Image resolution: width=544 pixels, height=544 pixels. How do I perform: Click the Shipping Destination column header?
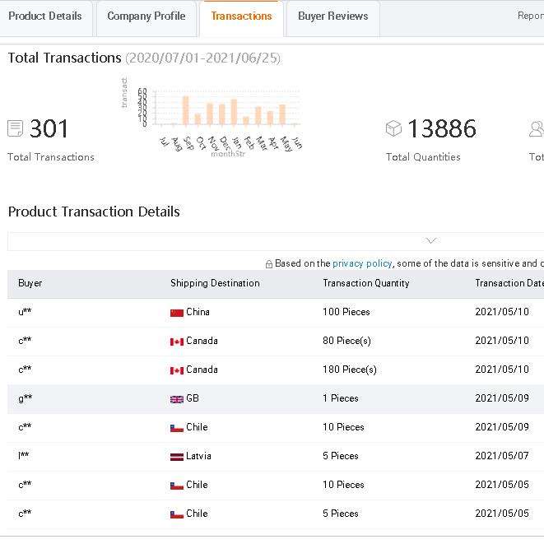click(215, 283)
